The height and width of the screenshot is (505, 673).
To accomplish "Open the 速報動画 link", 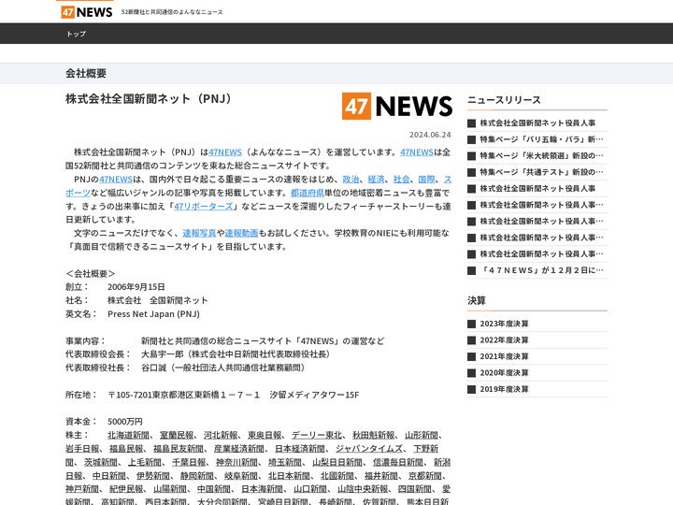I will [x=241, y=233].
